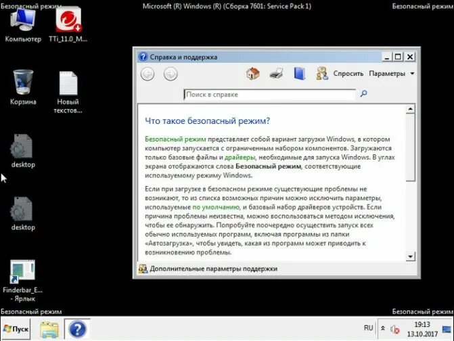Viewport: 454px width, 341px height.
Task: Open the Параметры dropdown menu
Action: click(392, 74)
